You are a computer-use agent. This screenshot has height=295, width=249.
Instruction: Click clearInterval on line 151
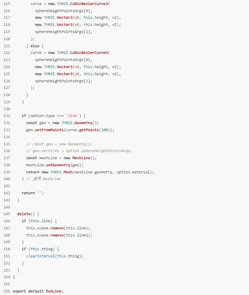[40, 256]
